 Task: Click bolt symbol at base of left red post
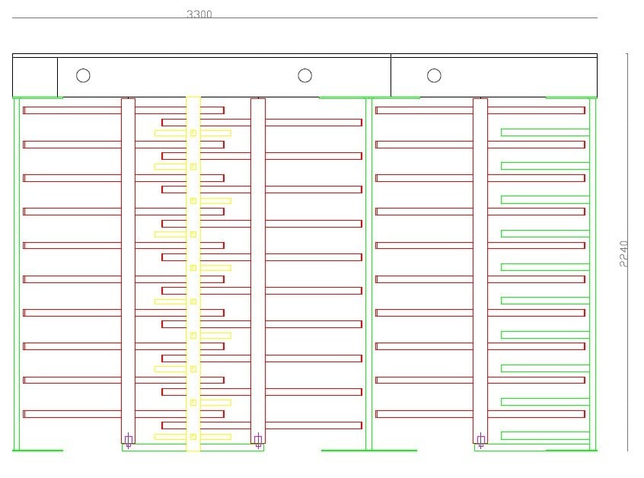tap(128, 440)
